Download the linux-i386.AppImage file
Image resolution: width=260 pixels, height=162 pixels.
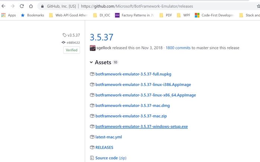[x=143, y=85]
